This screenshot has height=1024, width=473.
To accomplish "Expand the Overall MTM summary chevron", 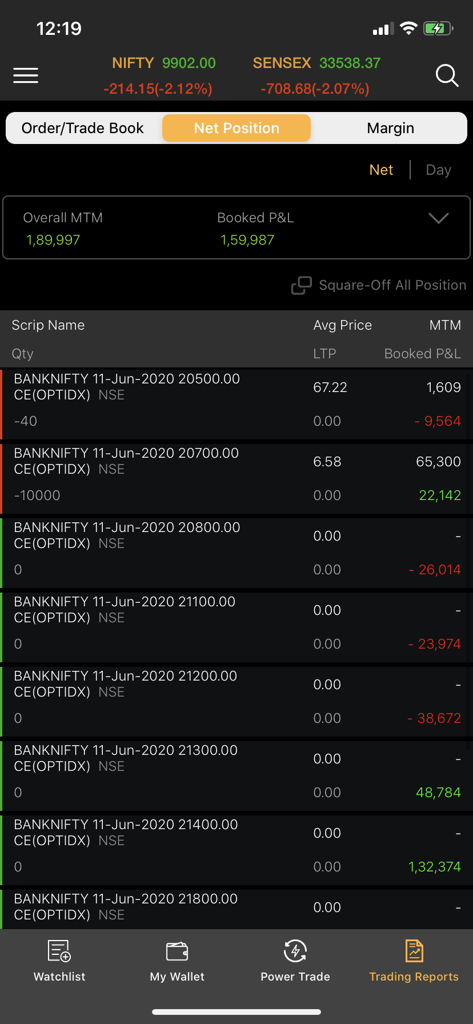I will [x=438, y=218].
